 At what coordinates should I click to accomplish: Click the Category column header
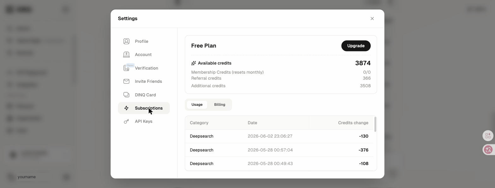coord(199,123)
